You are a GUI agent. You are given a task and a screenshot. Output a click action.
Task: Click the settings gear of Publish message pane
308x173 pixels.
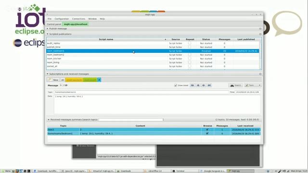(260, 29)
